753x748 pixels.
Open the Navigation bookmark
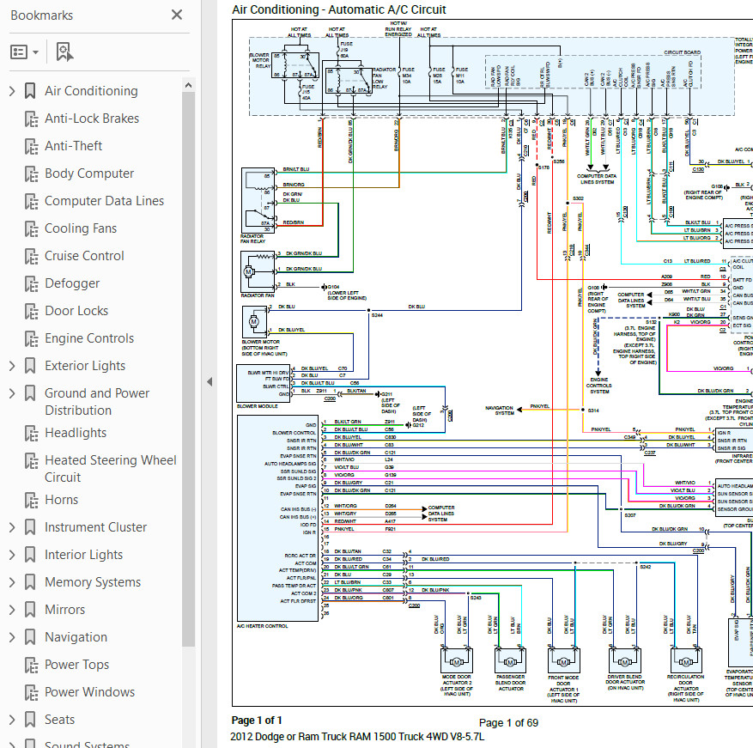point(76,637)
